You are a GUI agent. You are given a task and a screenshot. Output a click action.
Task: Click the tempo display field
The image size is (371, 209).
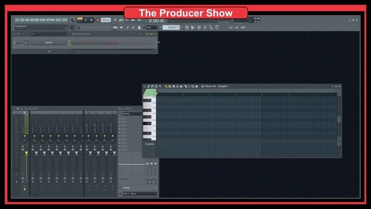coord(106,20)
